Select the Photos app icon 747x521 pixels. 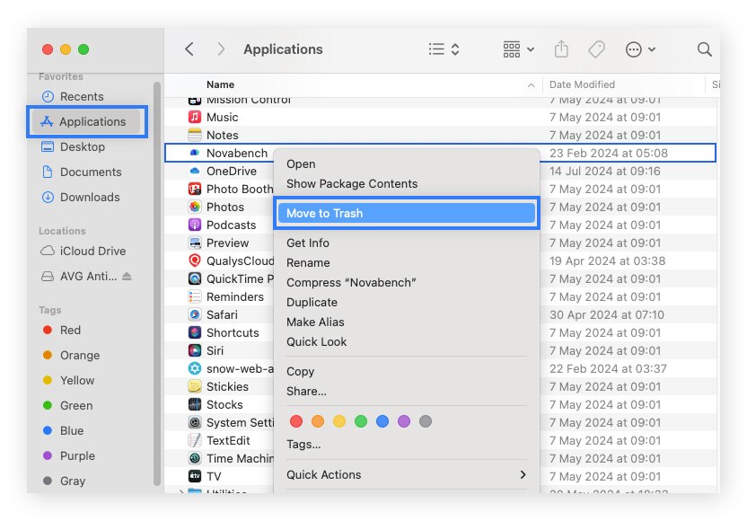[x=194, y=207]
